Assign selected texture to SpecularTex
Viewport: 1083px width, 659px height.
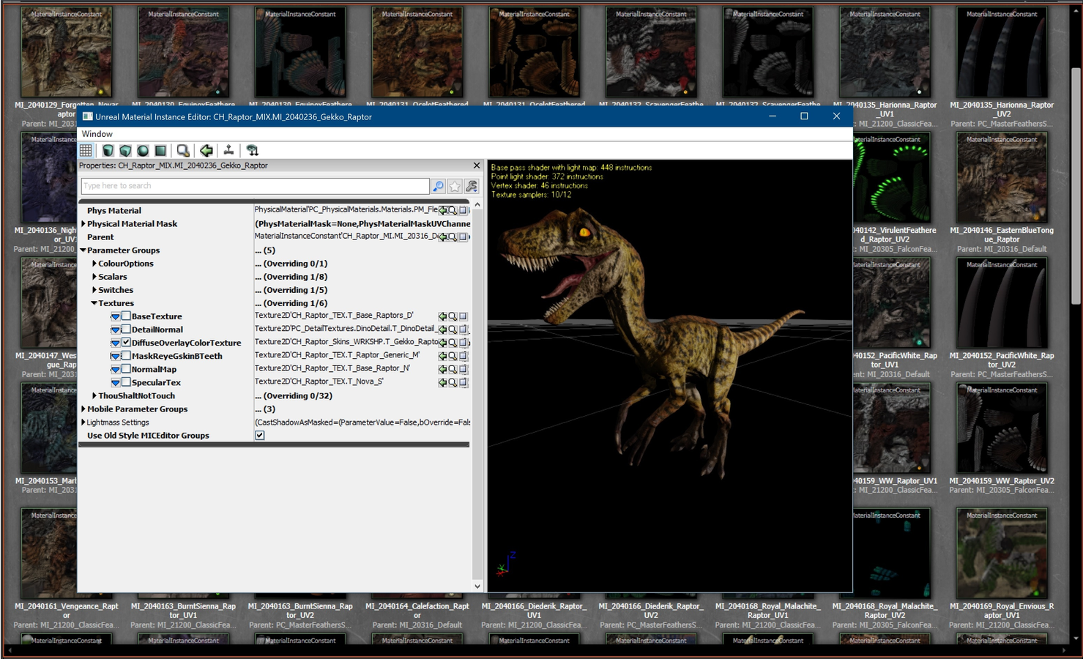442,382
